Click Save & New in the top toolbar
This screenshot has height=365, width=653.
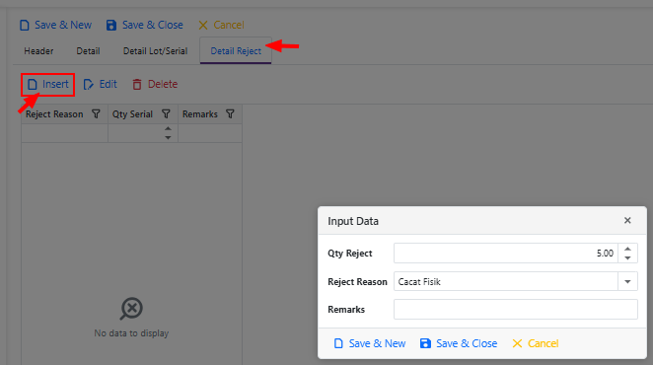(x=55, y=25)
